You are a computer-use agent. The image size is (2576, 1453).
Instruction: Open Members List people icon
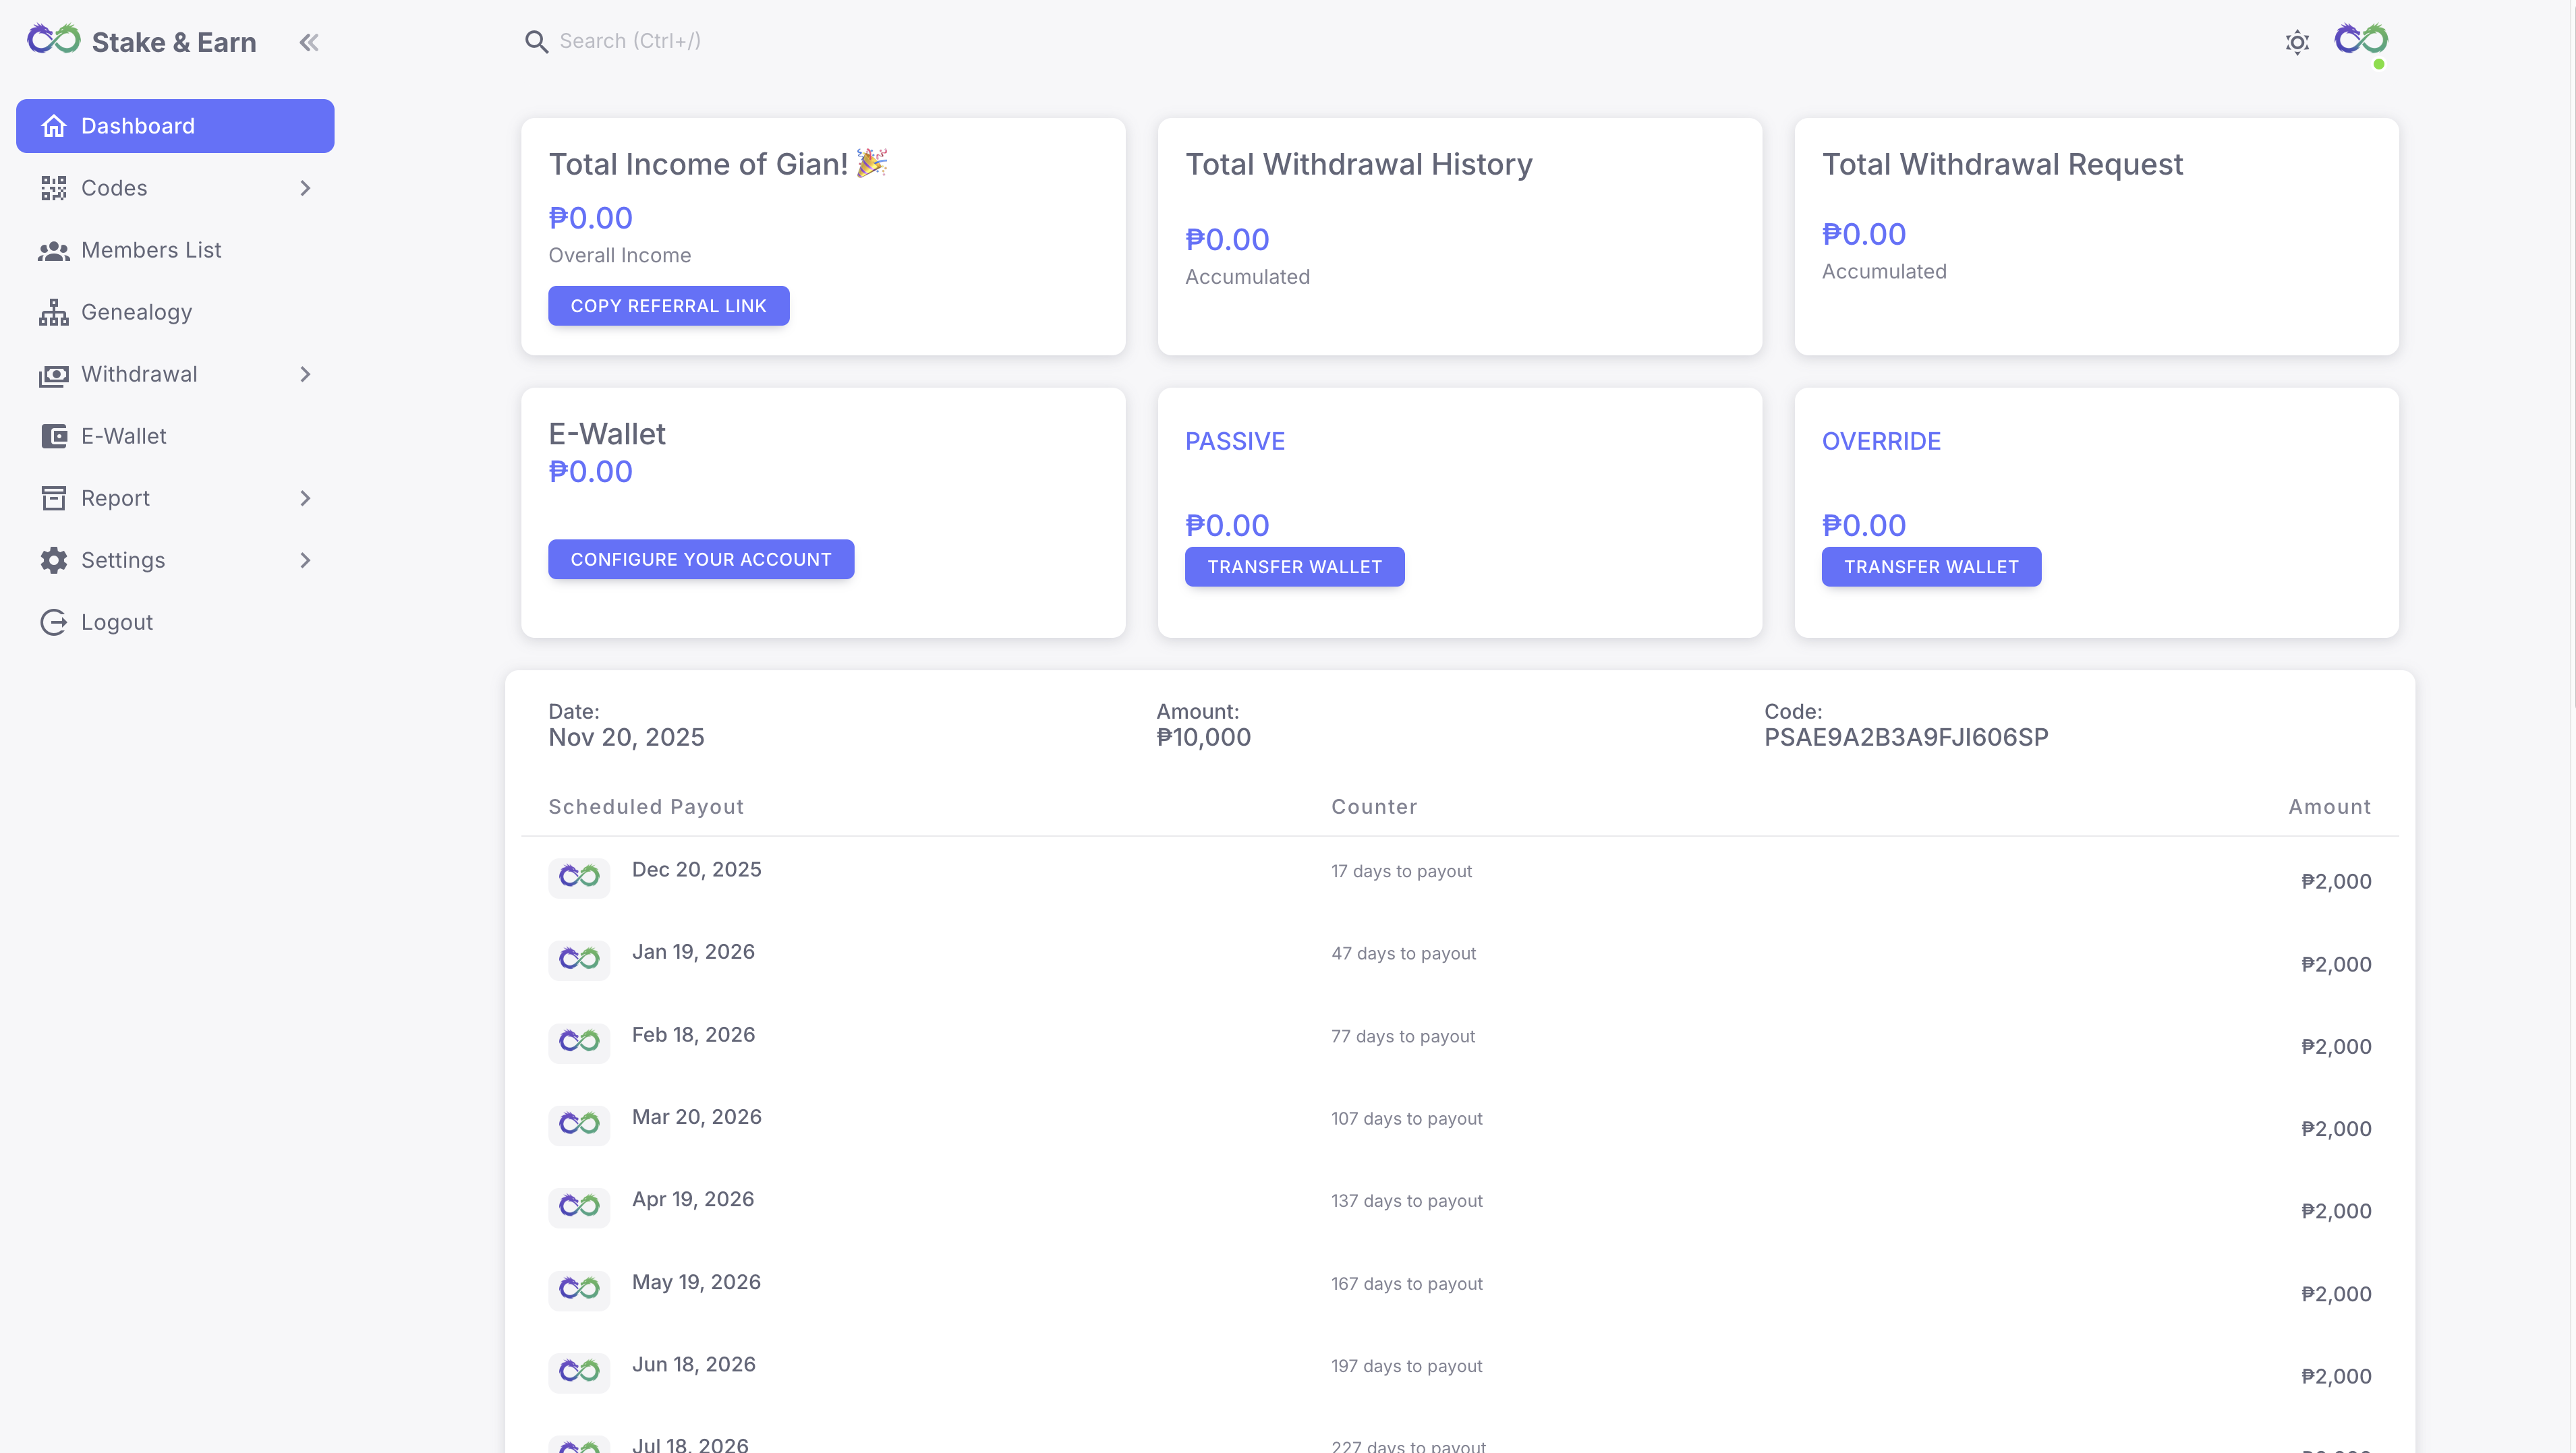pos(54,251)
